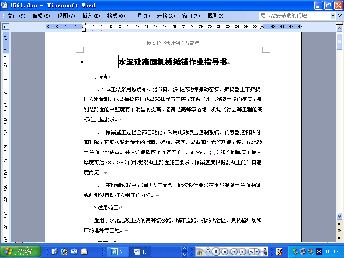Switch to taskbar window labeled A.
Screen dimensions: 344x258
(x=117, y=252)
